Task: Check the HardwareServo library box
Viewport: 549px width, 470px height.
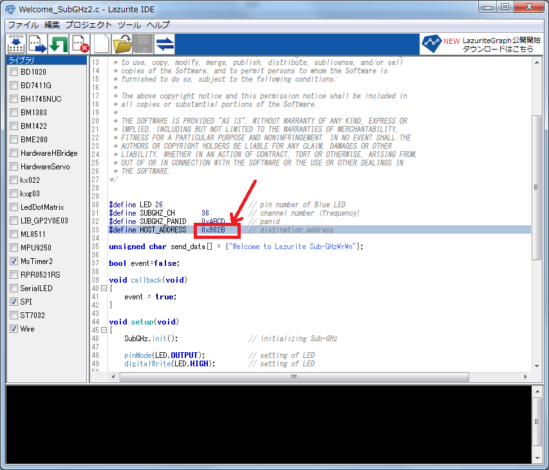Action: coord(14,167)
